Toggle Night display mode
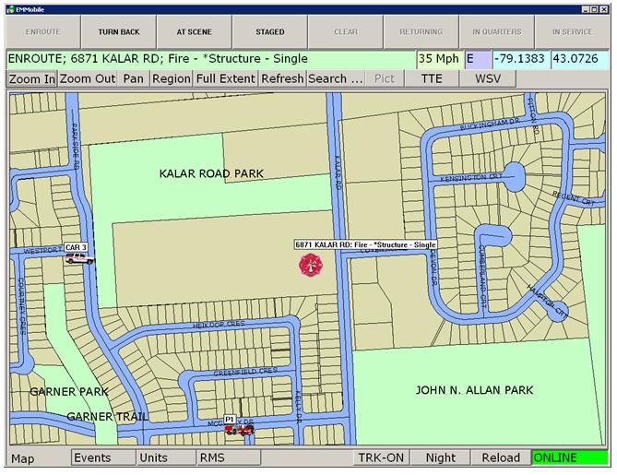 (440, 457)
